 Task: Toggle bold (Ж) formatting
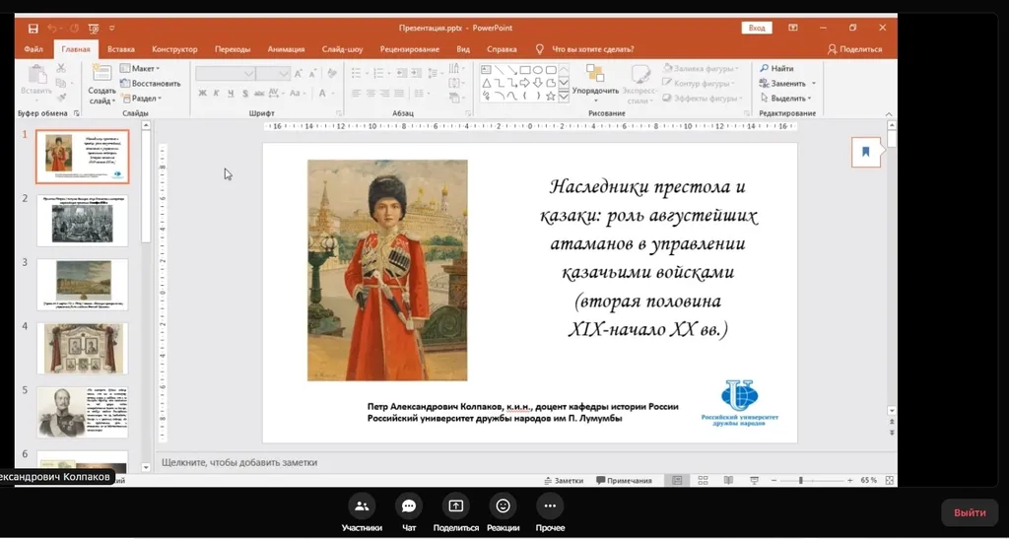tap(202, 94)
